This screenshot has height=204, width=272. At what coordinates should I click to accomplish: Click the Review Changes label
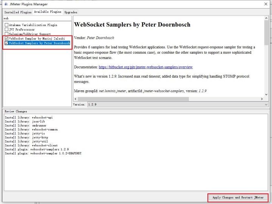16,111
